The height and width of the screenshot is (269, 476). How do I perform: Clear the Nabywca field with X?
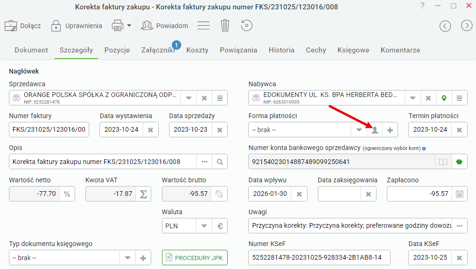[428, 98]
